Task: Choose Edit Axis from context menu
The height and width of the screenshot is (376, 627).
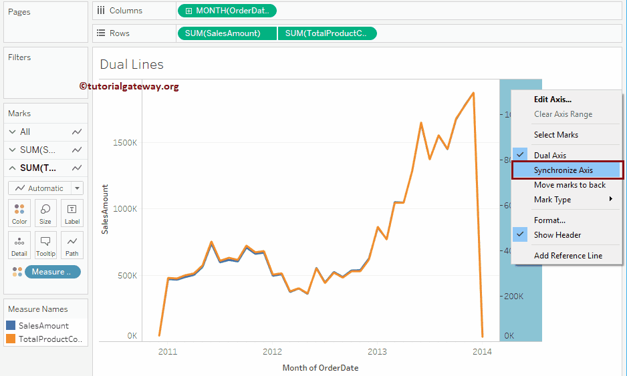Action: click(x=552, y=100)
